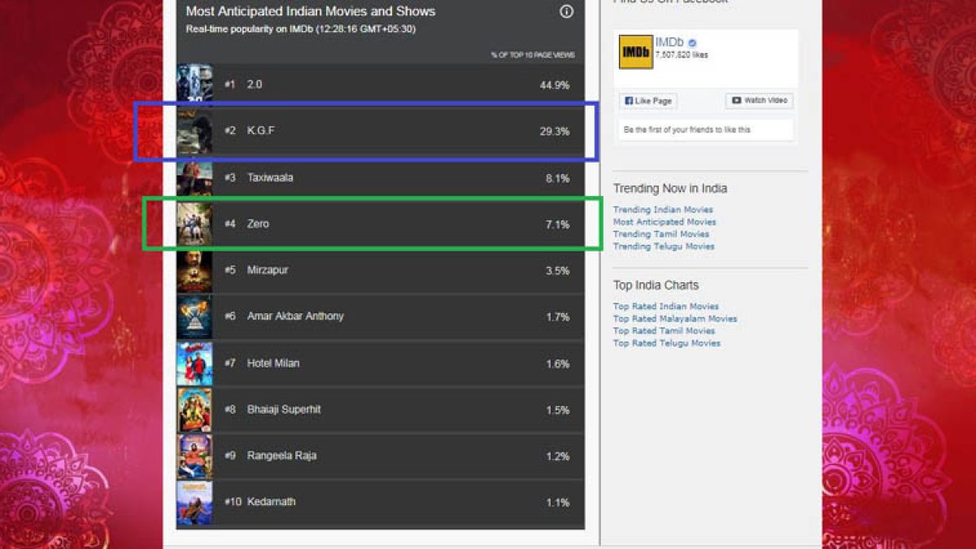Select the Zero title in the list
The width and height of the screenshot is (976, 549).
pyautogui.click(x=258, y=224)
